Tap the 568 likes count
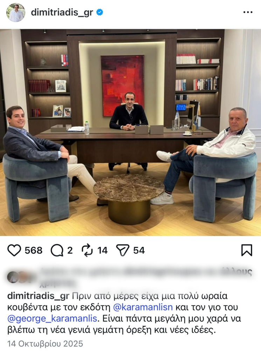The image size is (261, 359). [34, 250]
